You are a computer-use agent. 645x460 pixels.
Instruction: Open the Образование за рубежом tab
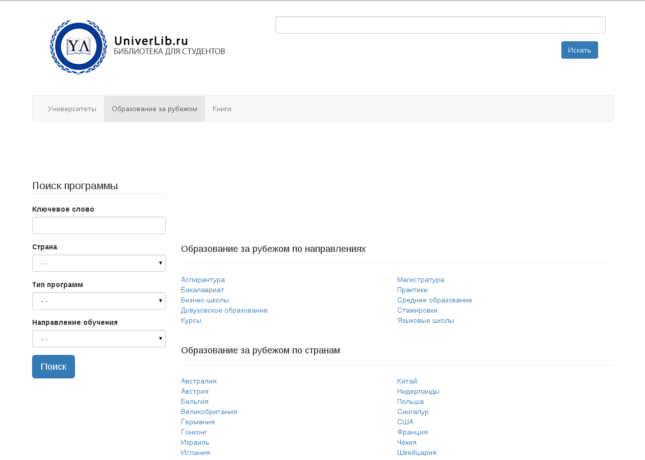(x=154, y=109)
